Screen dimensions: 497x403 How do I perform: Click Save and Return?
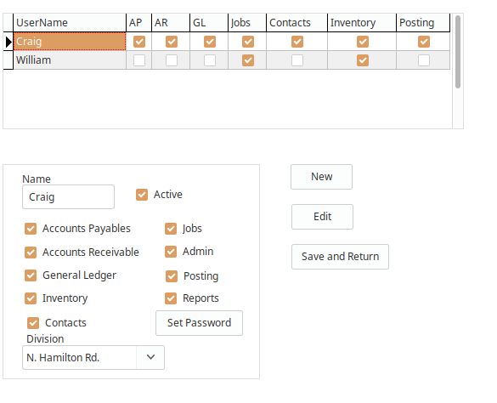pyautogui.click(x=340, y=257)
